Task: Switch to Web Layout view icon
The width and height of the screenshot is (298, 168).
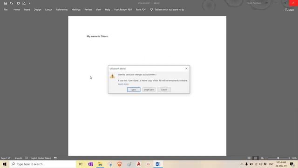Action: click(262, 158)
